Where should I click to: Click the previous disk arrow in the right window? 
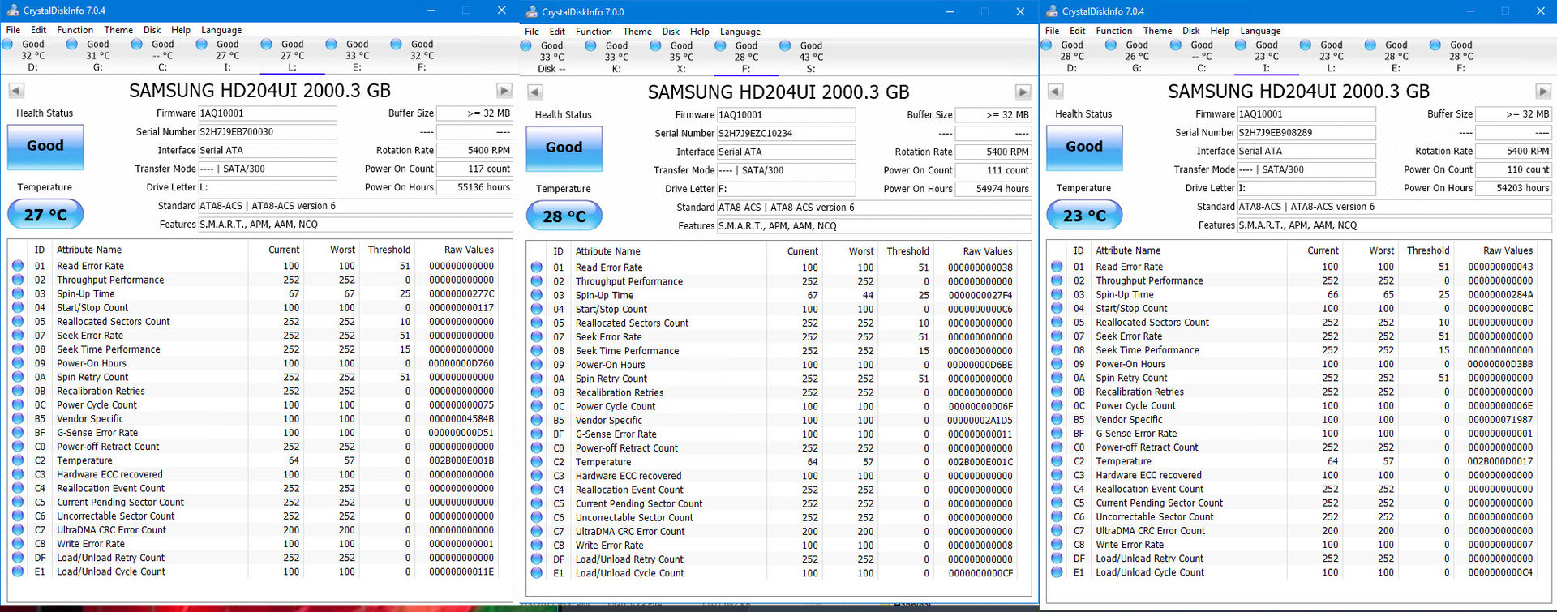1055,92
